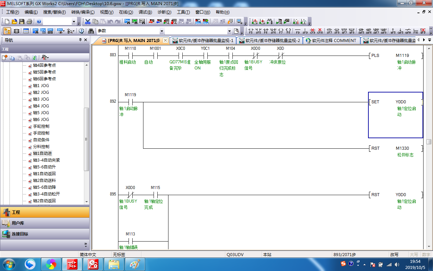Select 连接目标 in navigation panel
The image size is (433, 271).
coord(20,234)
